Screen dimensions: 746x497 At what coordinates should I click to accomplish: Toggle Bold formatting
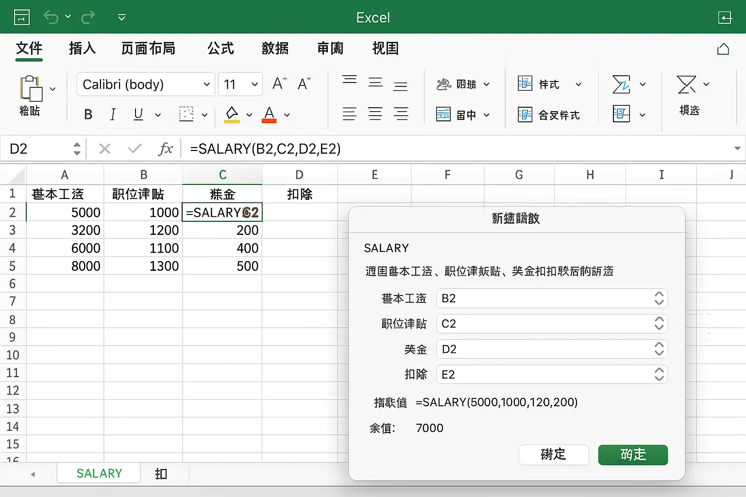pos(88,115)
